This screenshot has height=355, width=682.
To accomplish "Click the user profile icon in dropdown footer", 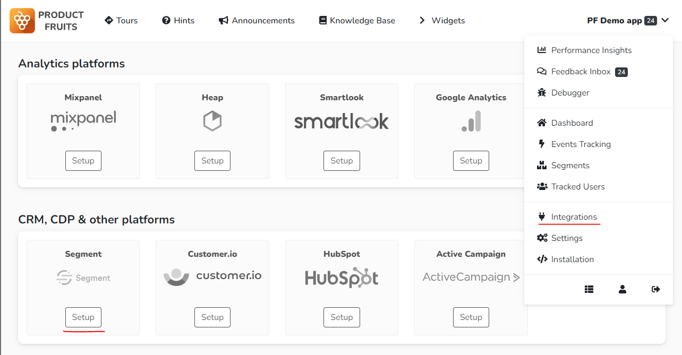I will click(x=623, y=289).
